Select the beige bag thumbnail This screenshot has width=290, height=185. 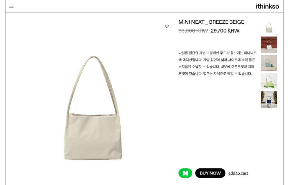coord(269,26)
